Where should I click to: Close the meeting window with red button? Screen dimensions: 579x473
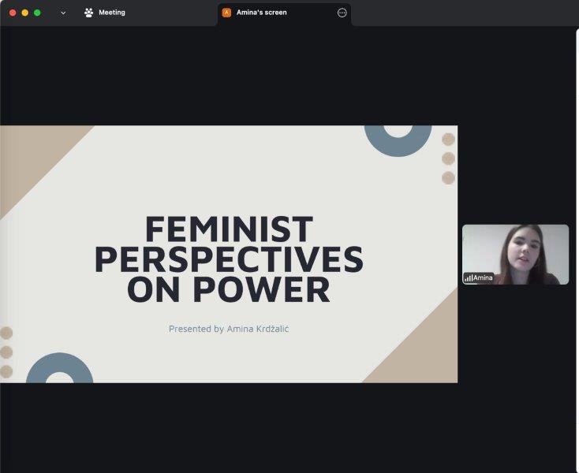pyautogui.click(x=13, y=13)
